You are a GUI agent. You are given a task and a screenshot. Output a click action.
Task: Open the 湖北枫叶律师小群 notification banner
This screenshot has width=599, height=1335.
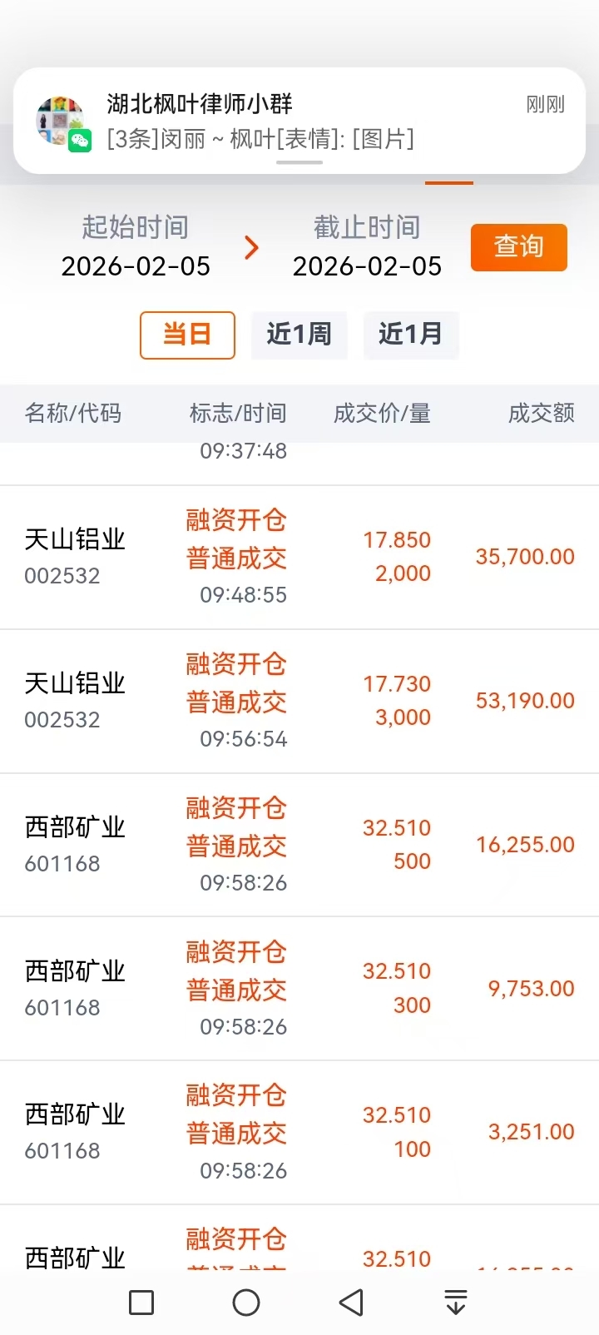299,121
